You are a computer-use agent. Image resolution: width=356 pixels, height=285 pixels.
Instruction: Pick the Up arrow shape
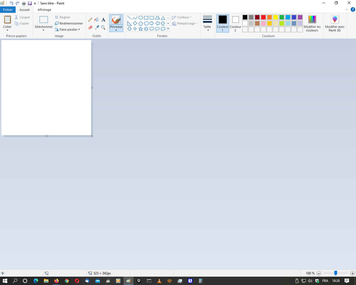(163, 23)
